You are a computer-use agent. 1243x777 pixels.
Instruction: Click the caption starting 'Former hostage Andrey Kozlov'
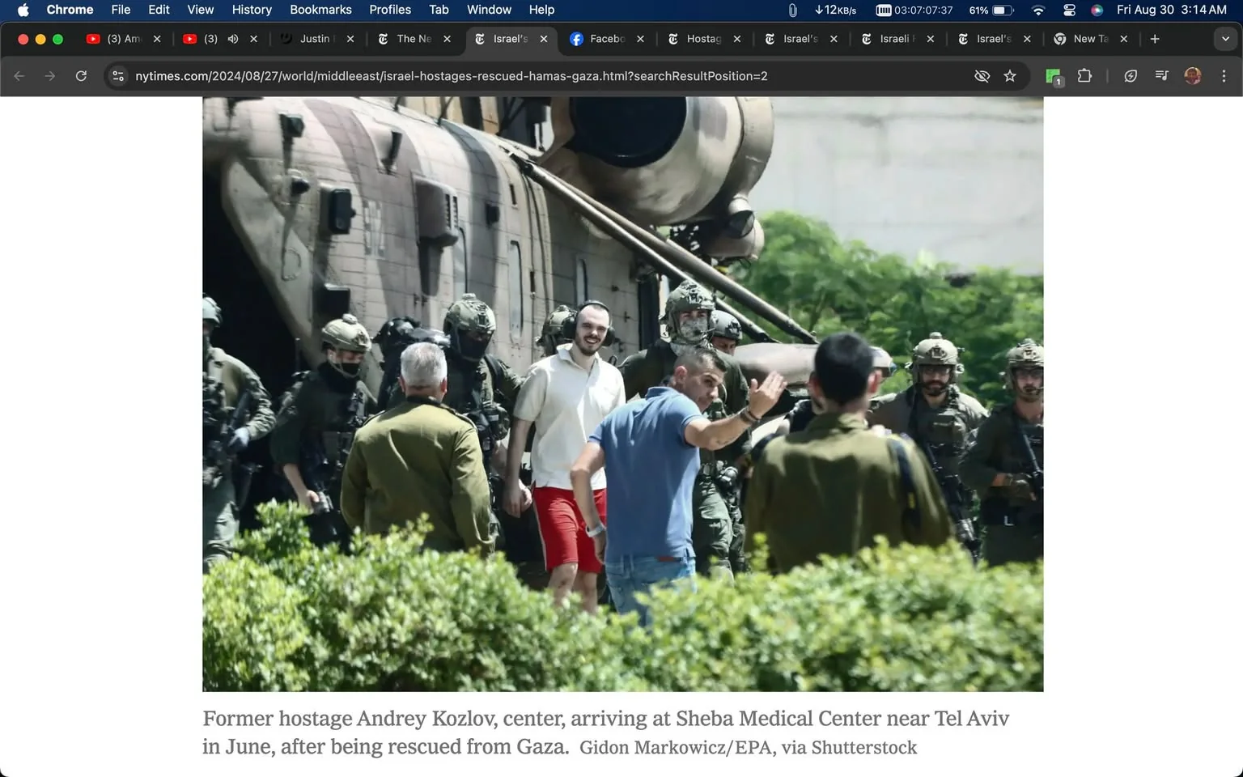pyautogui.click(x=605, y=732)
